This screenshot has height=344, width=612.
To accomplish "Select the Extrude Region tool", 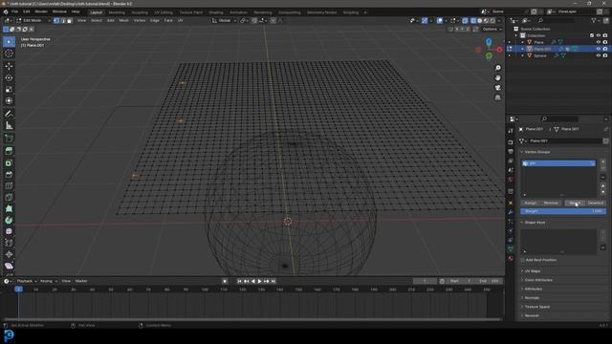I will [x=9, y=151].
